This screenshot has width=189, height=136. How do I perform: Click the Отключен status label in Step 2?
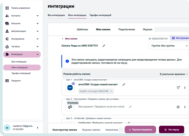click(73, 103)
